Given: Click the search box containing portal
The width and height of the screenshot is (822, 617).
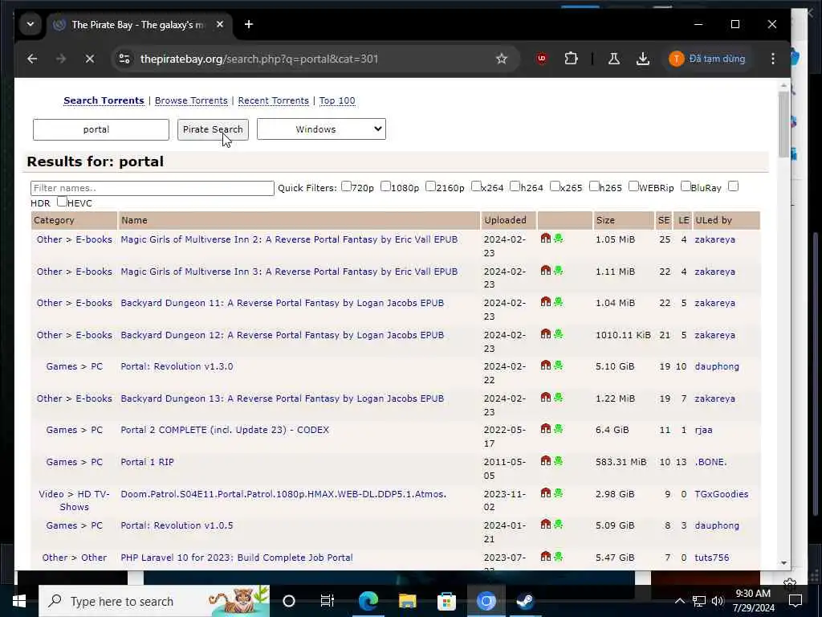Looking at the screenshot, I should [100, 129].
